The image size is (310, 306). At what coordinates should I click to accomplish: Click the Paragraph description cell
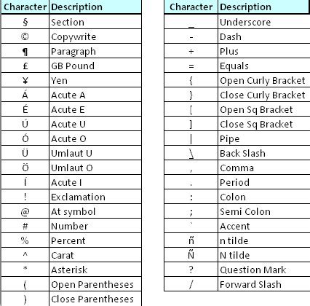(95, 51)
